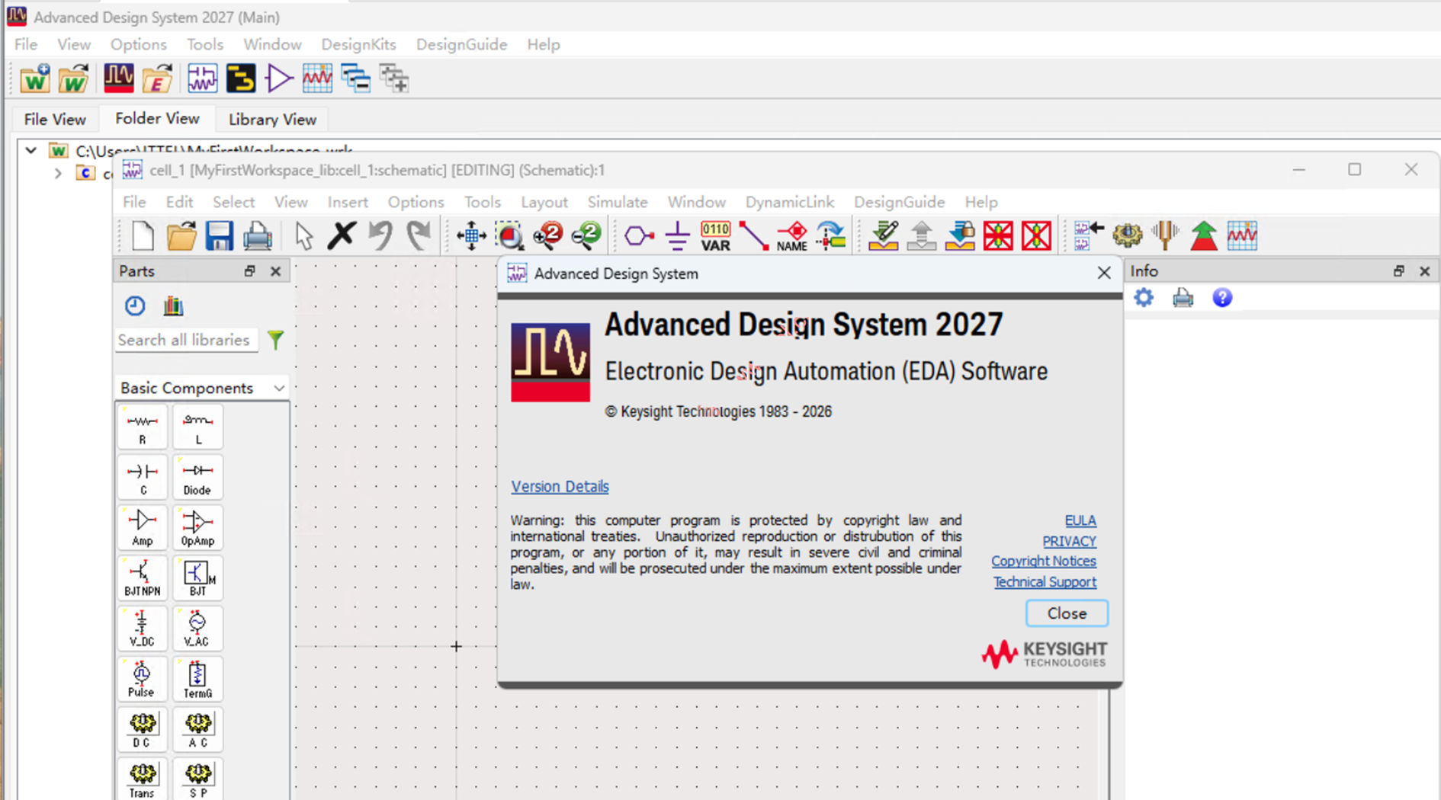Insert OpAmp from Parts palette

point(197,527)
